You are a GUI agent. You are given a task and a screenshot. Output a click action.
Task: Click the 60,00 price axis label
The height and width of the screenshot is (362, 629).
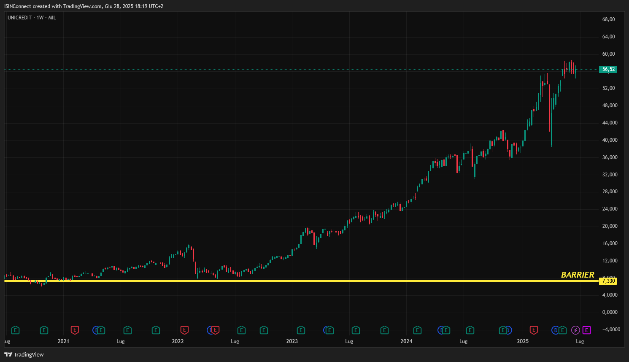pos(608,54)
